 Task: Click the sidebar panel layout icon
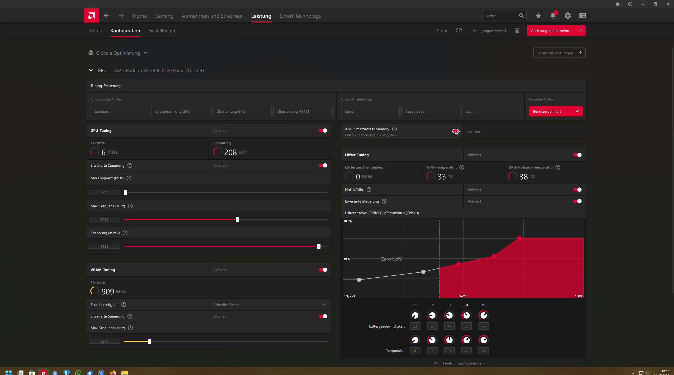(582, 16)
